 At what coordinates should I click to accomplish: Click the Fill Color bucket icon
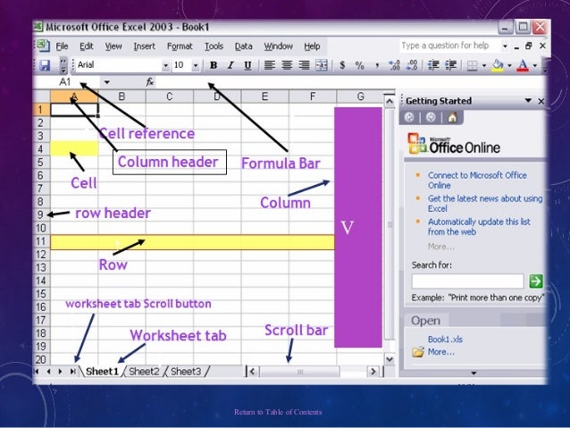tap(498, 65)
